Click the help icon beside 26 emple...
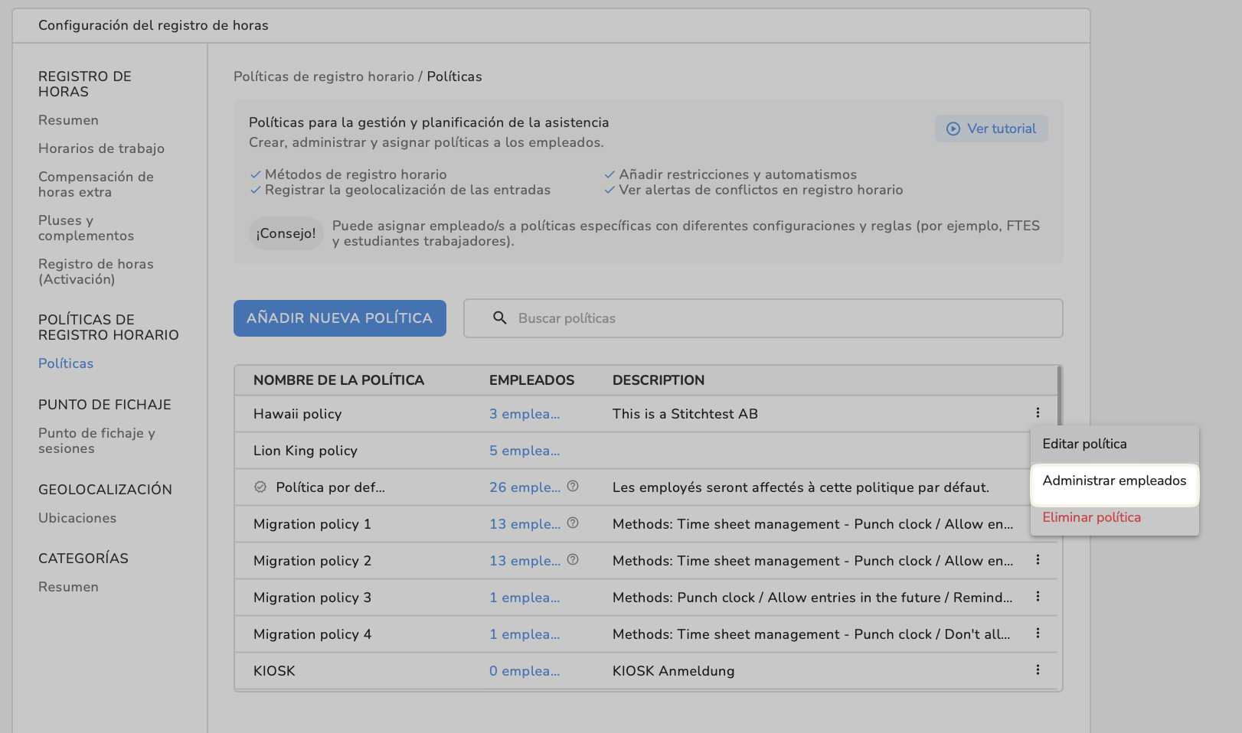Screen dimensions: 1242x733 click(x=573, y=487)
